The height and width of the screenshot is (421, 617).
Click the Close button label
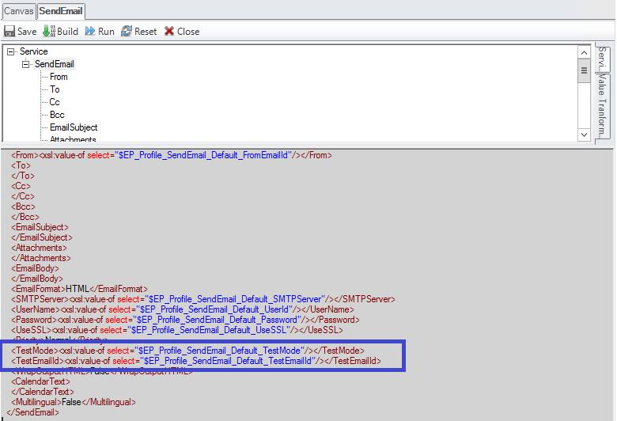tap(188, 32)
